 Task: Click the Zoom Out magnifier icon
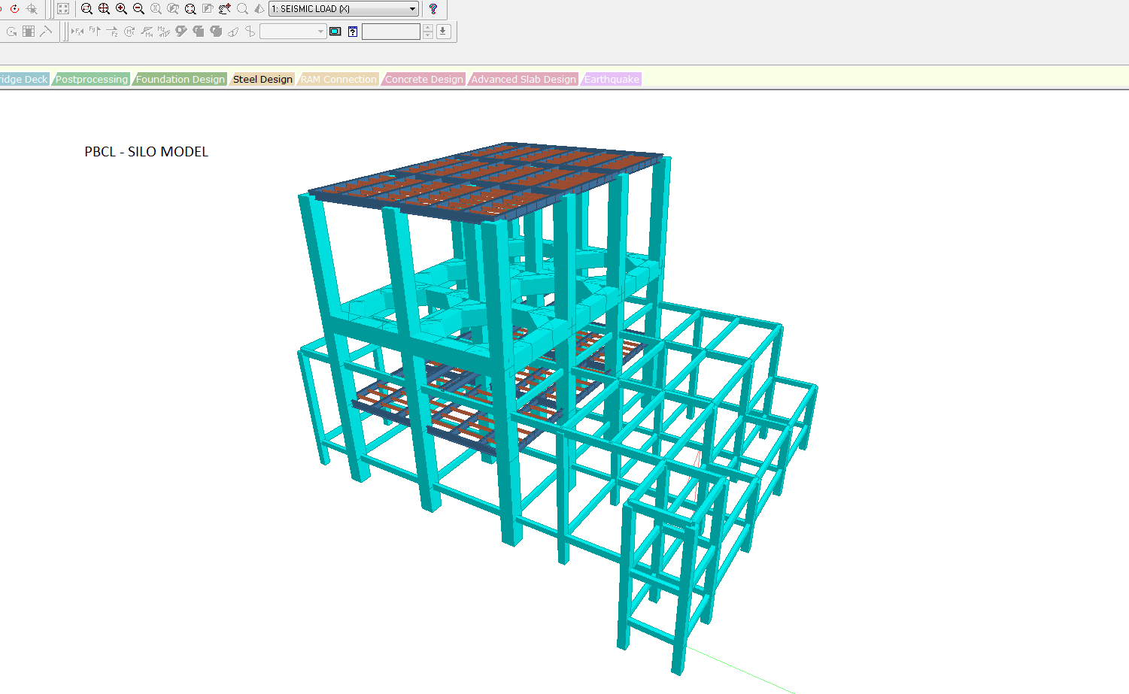[x=138, y=9]
